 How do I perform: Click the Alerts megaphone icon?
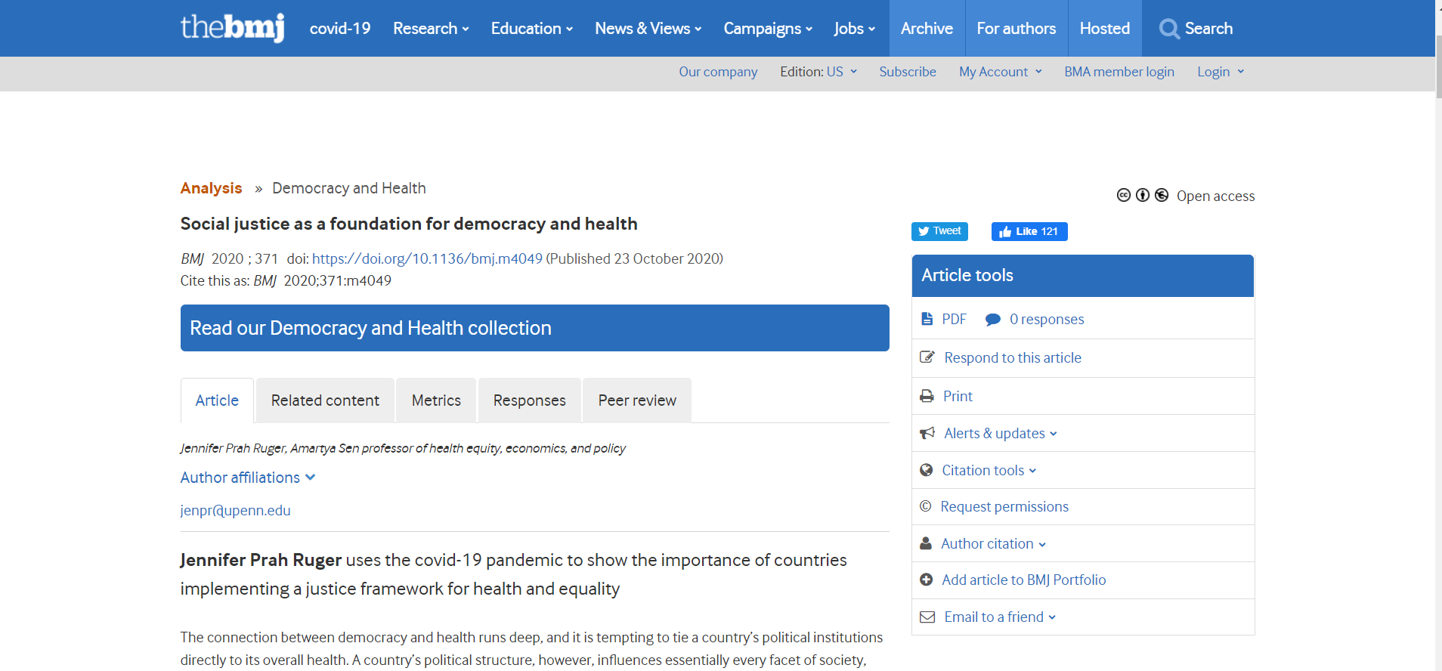[927, 433]
